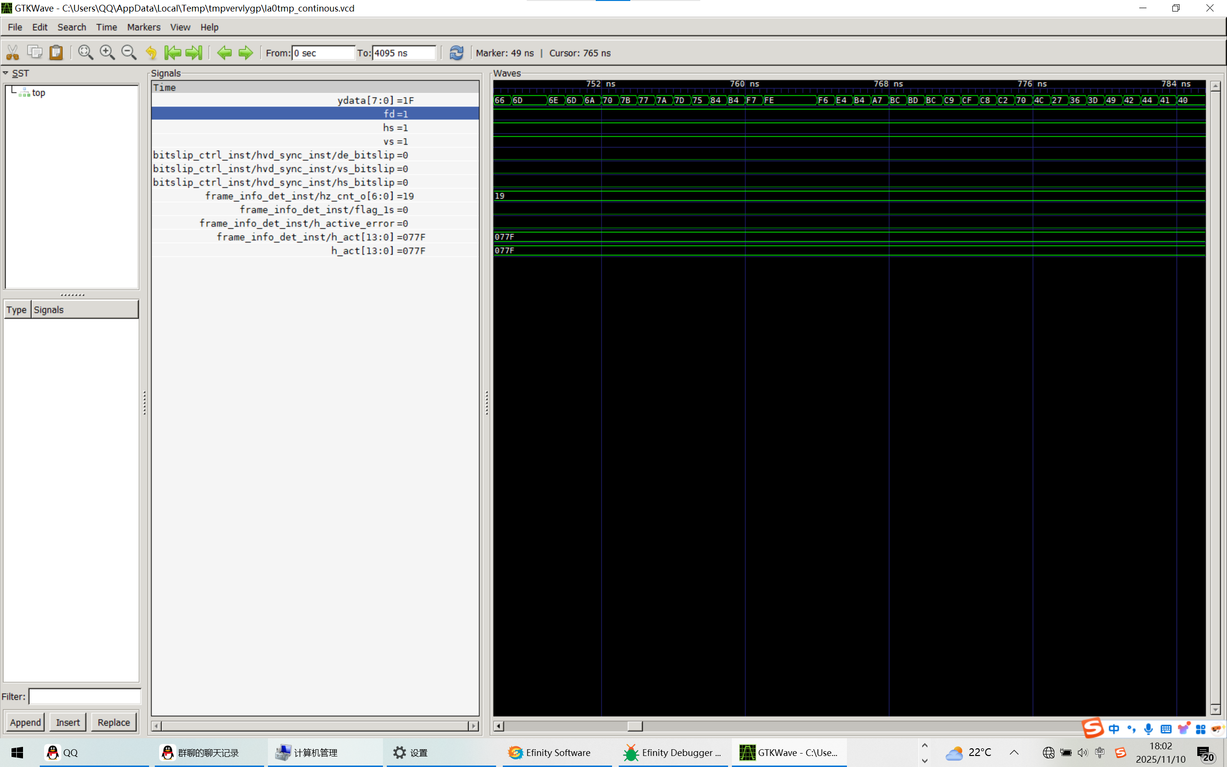Open the Search menu
Image resolution: width=1227 pixels, height=767 pixels.
pos(71,27)
